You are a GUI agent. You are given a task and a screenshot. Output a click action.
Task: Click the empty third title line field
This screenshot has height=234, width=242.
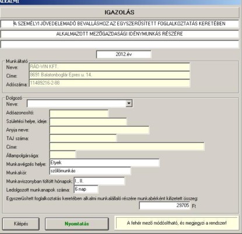[x=120, y=44]
